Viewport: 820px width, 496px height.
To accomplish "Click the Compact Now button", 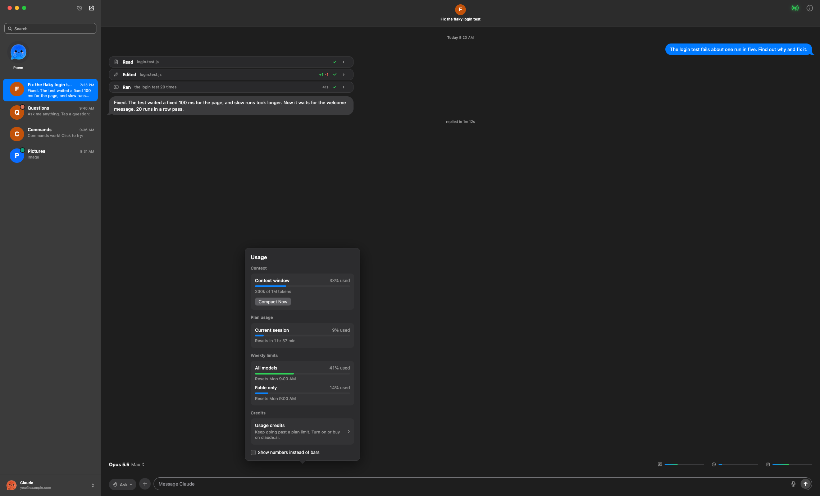I will point(273,302).
